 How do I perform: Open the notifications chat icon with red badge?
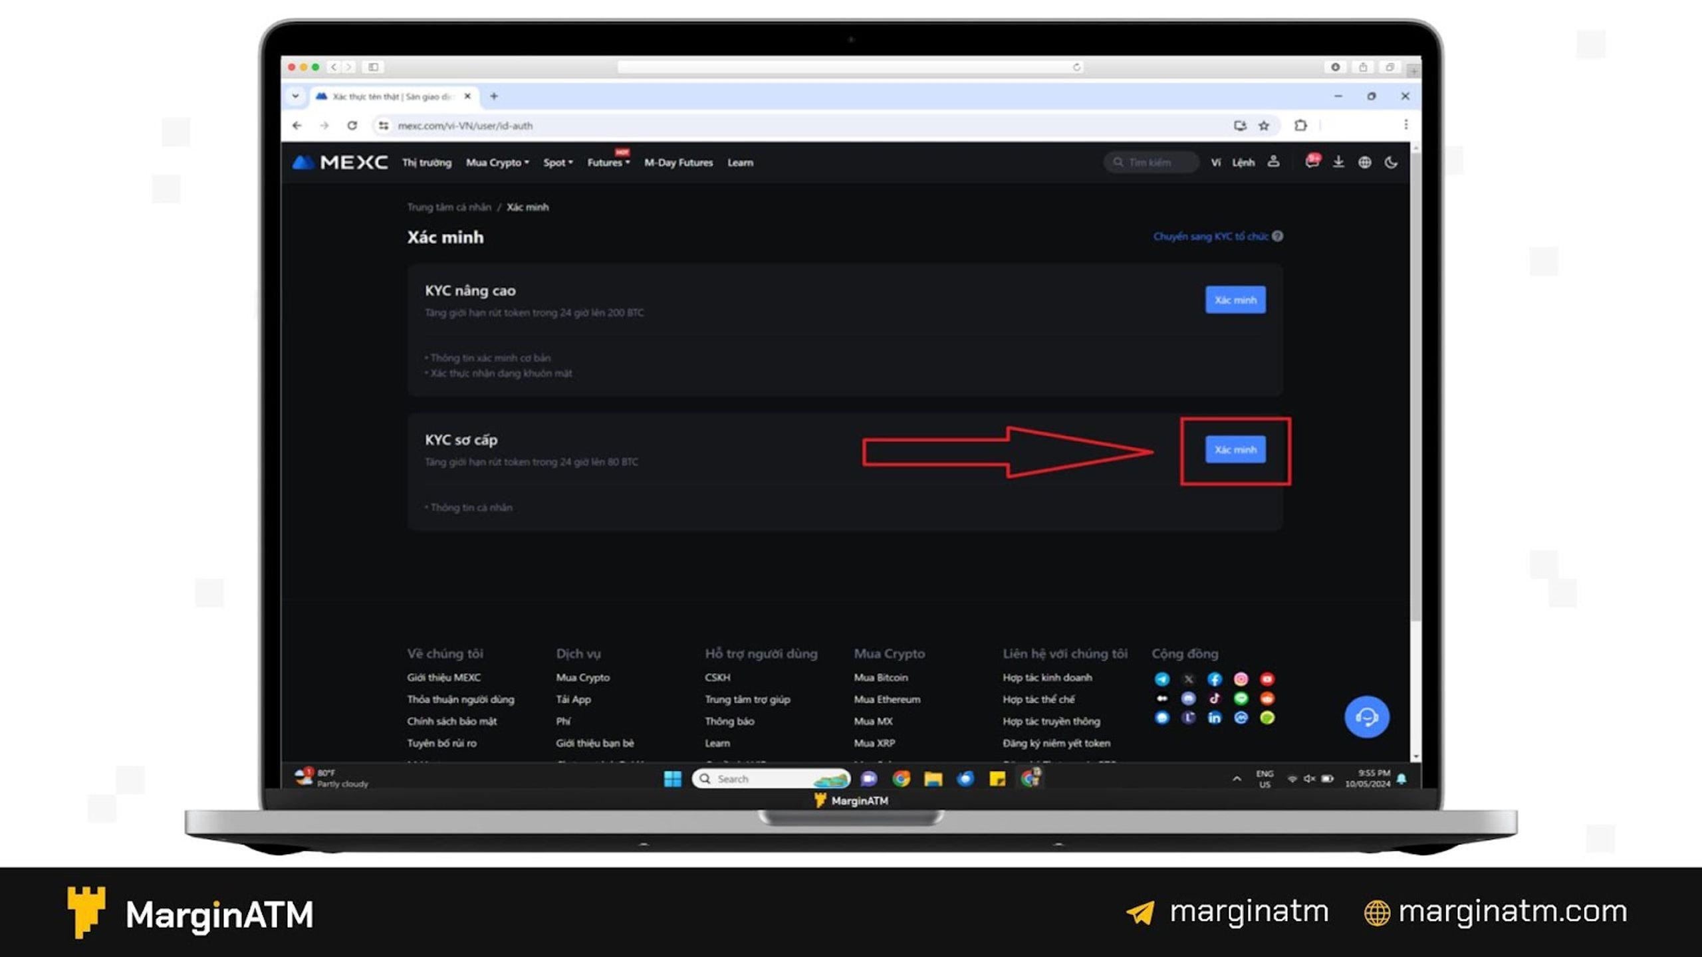(x=1312, y=161)
